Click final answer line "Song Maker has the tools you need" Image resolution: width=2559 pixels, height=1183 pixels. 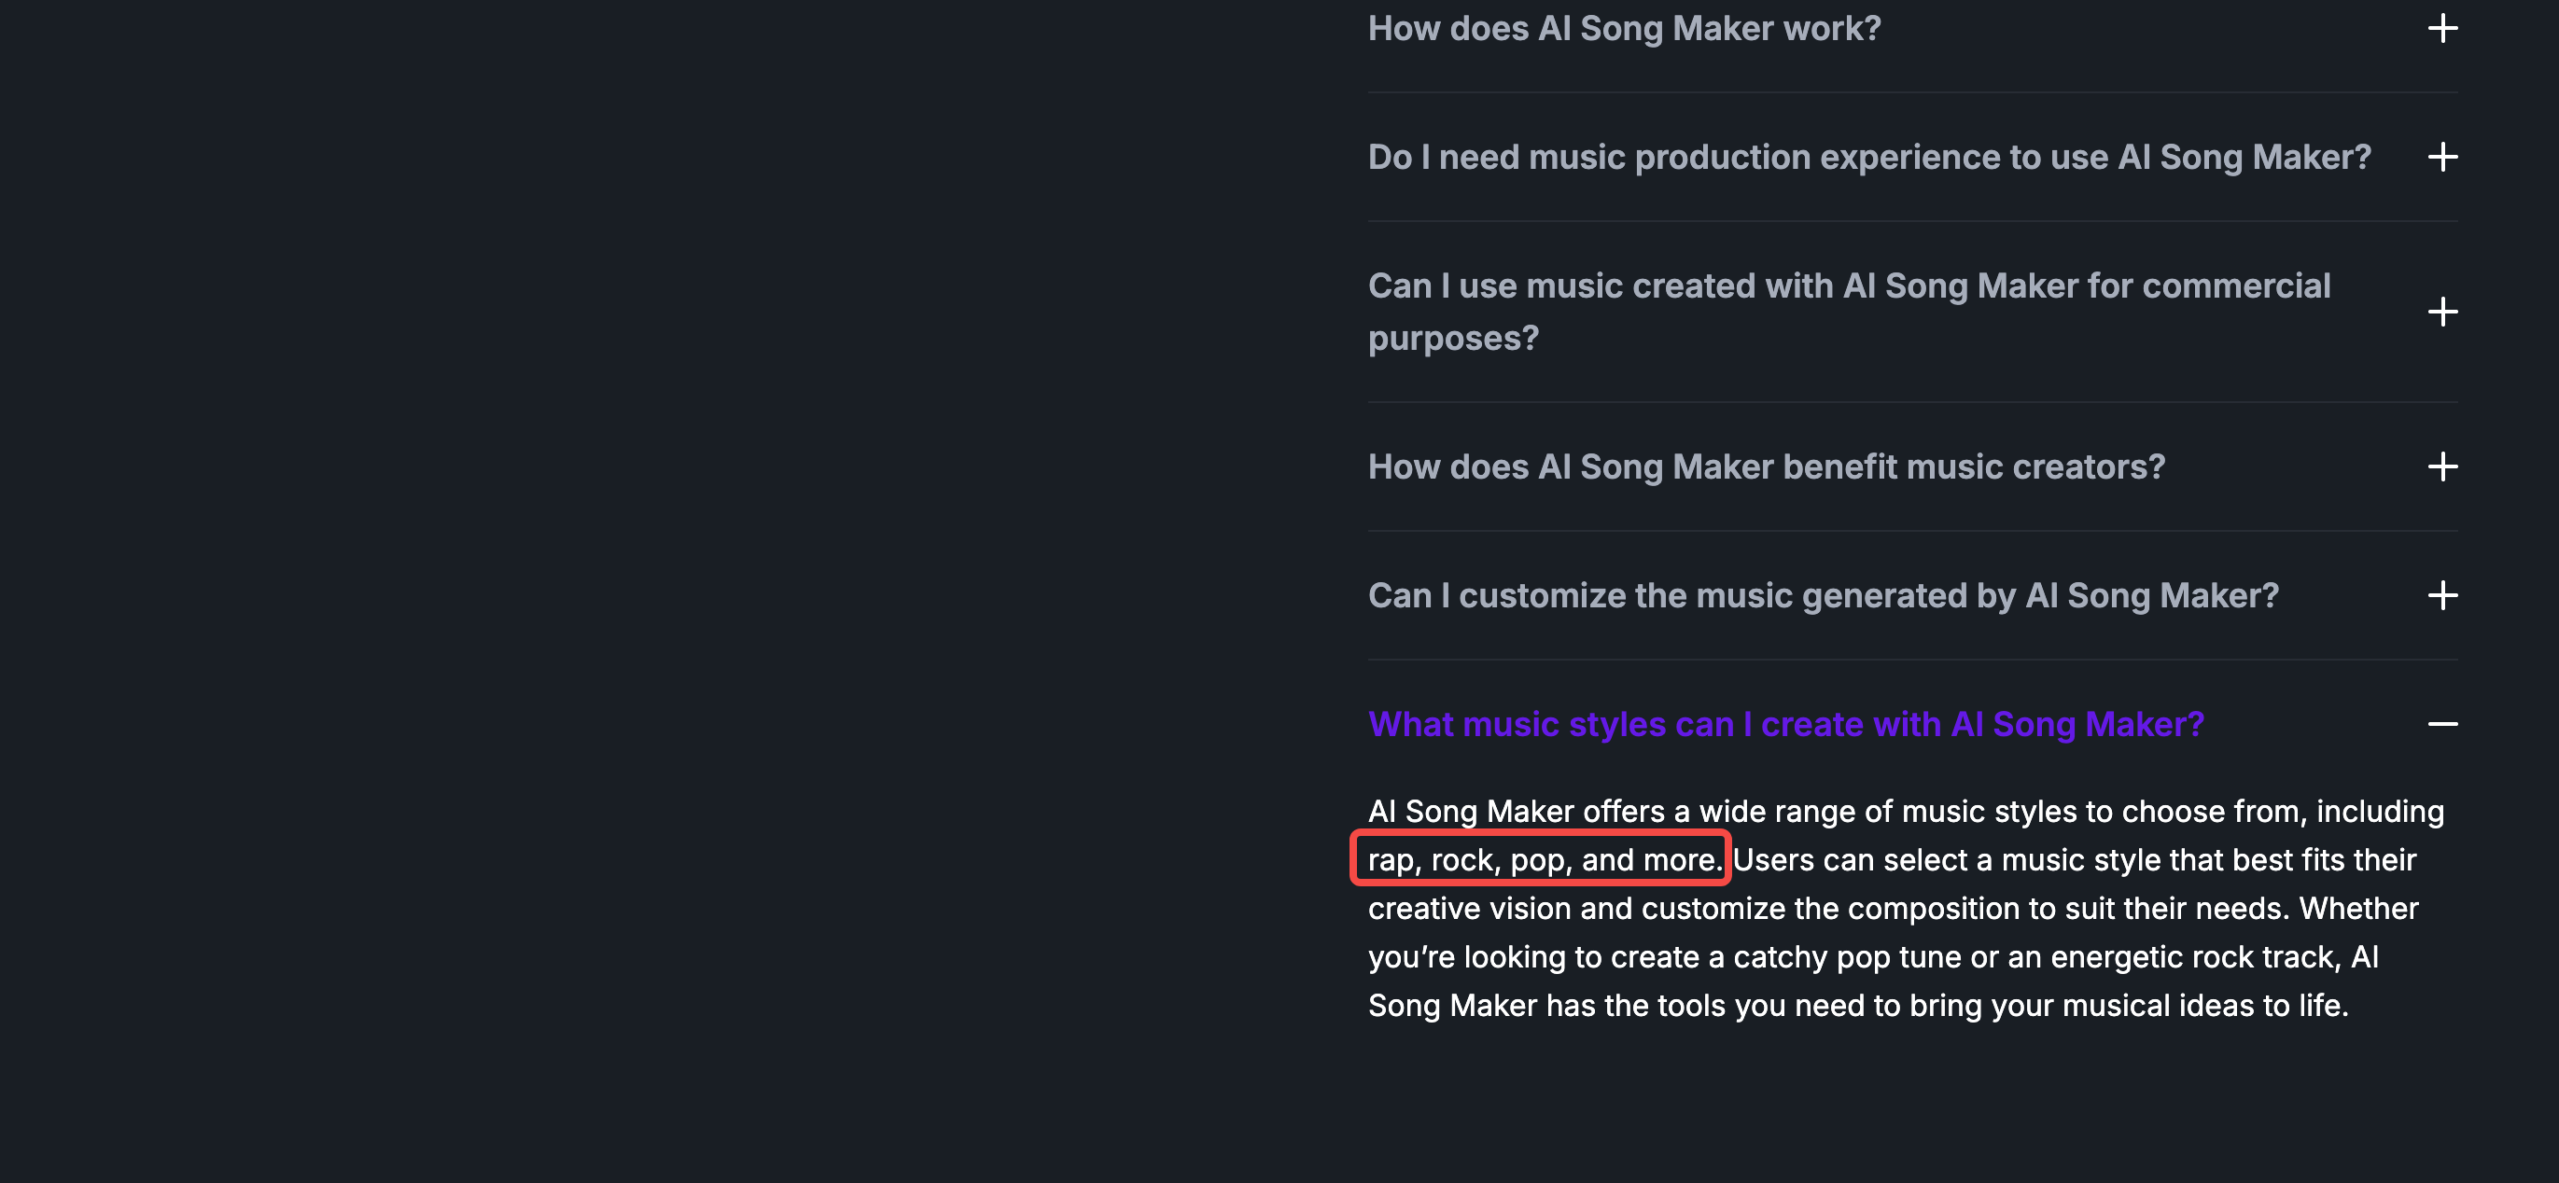(1858, 1006)
